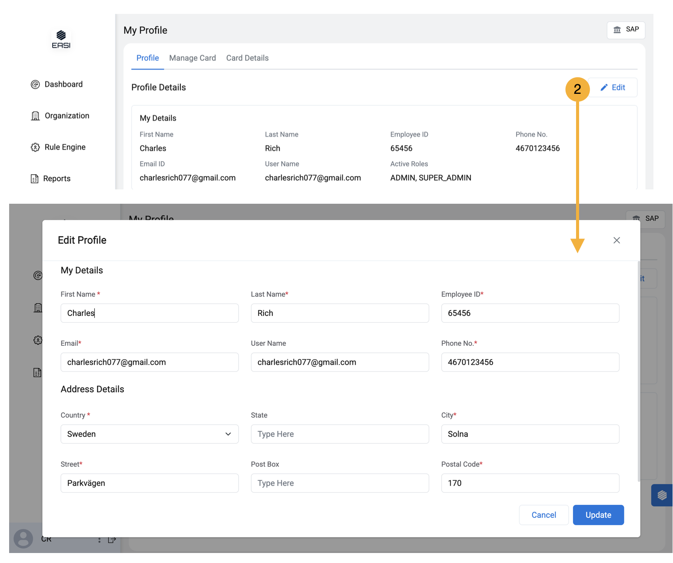Image resolution: width=673 pixels, height=563 pixels.
Task: Switch to the Card Details tab
Action: pos(247,58)
